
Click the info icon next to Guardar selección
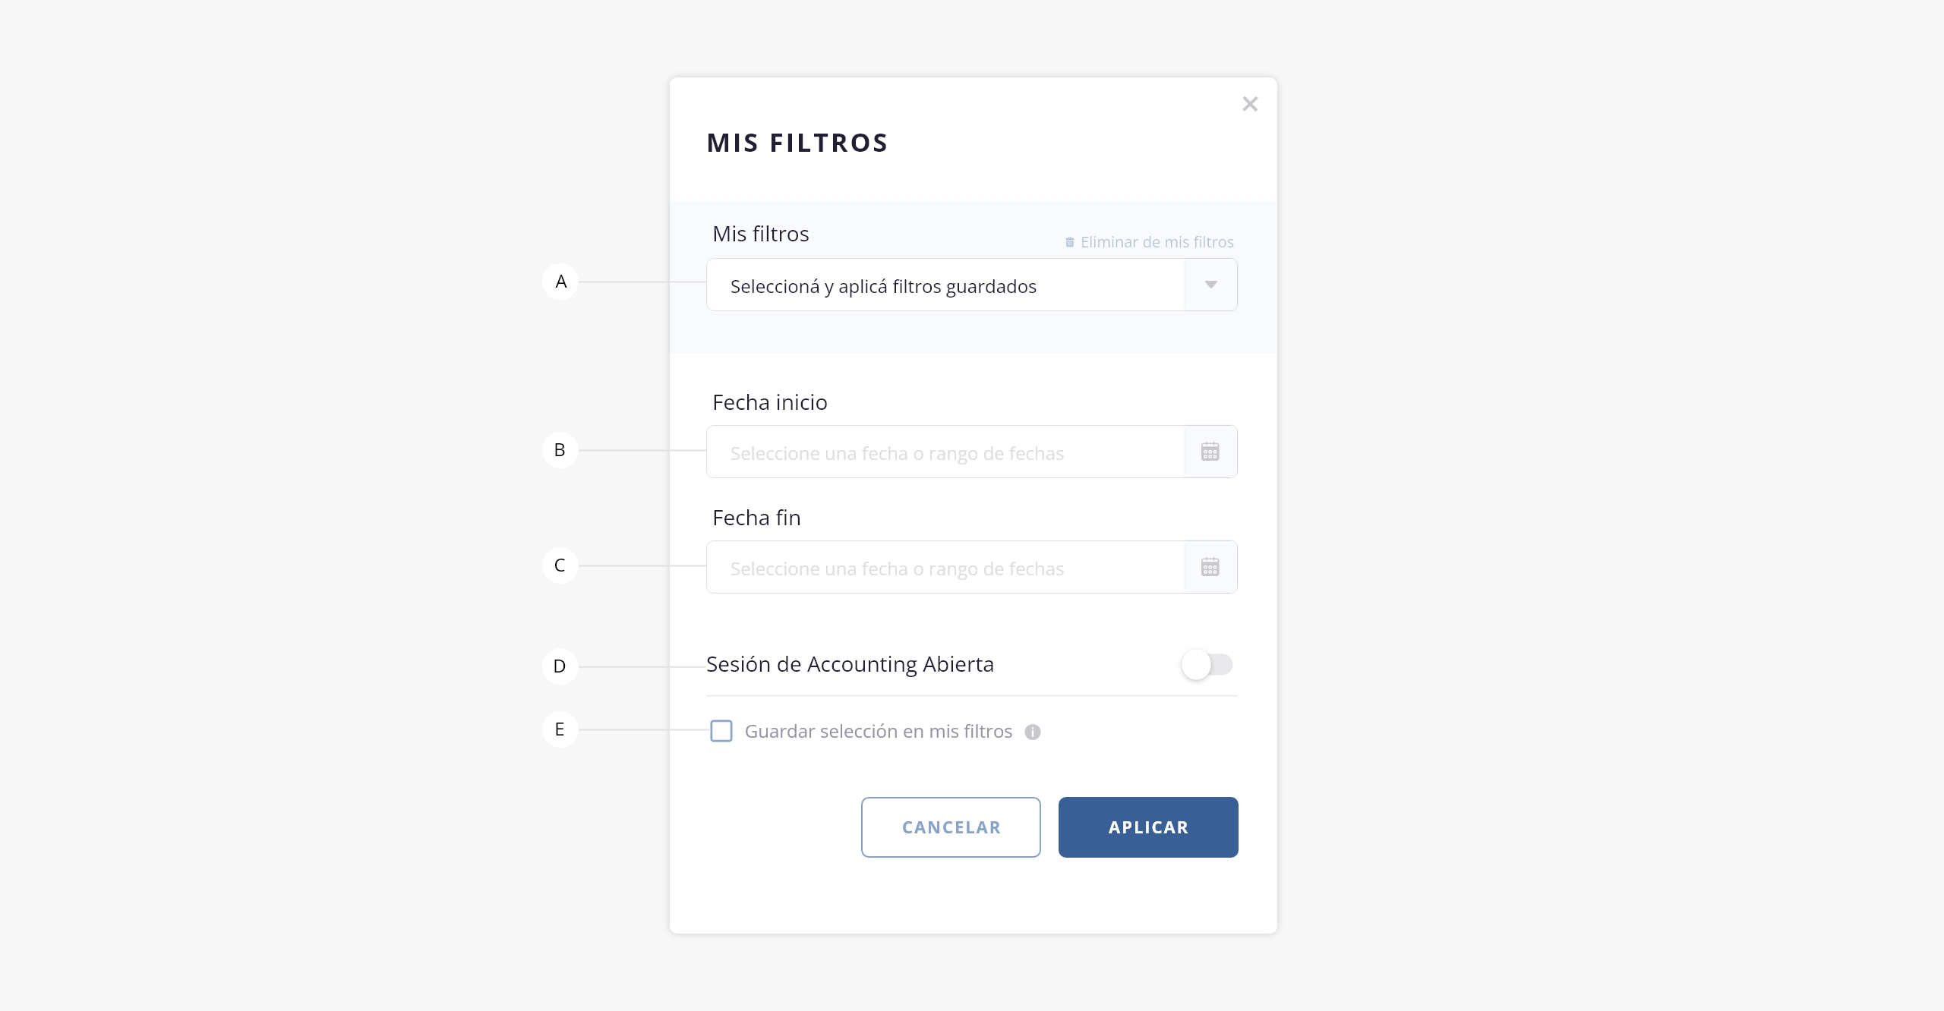pos(1032,732)
